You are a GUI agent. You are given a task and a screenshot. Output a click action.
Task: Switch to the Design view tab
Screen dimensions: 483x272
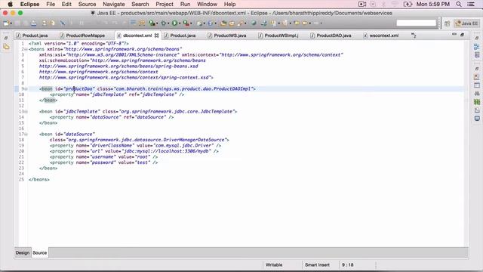tap(23, 252)
